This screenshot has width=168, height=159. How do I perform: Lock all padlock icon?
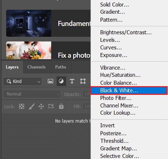(x=61, y=106)
